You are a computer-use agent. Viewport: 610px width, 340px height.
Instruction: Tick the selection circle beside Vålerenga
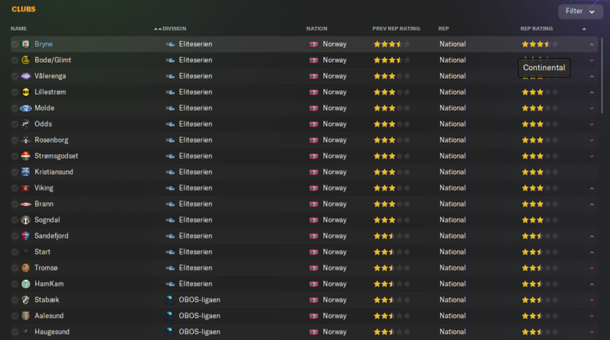tap(14, 76)
